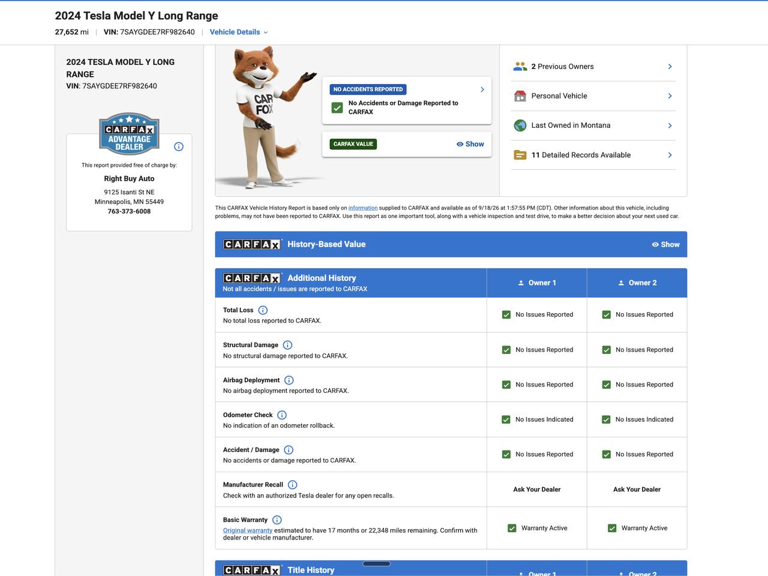This screenshot has height=576, width=768.
Task: Click the CARFAX logo in Additional History
Action: pos(252,278)
